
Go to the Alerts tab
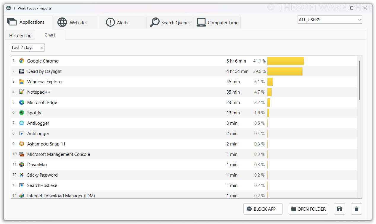click(x=123, y=23)
